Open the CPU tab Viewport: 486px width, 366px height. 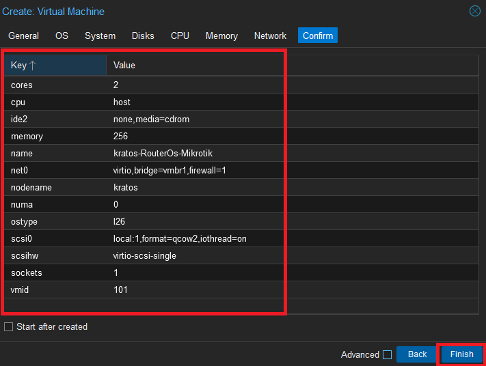tap(180, 36)
